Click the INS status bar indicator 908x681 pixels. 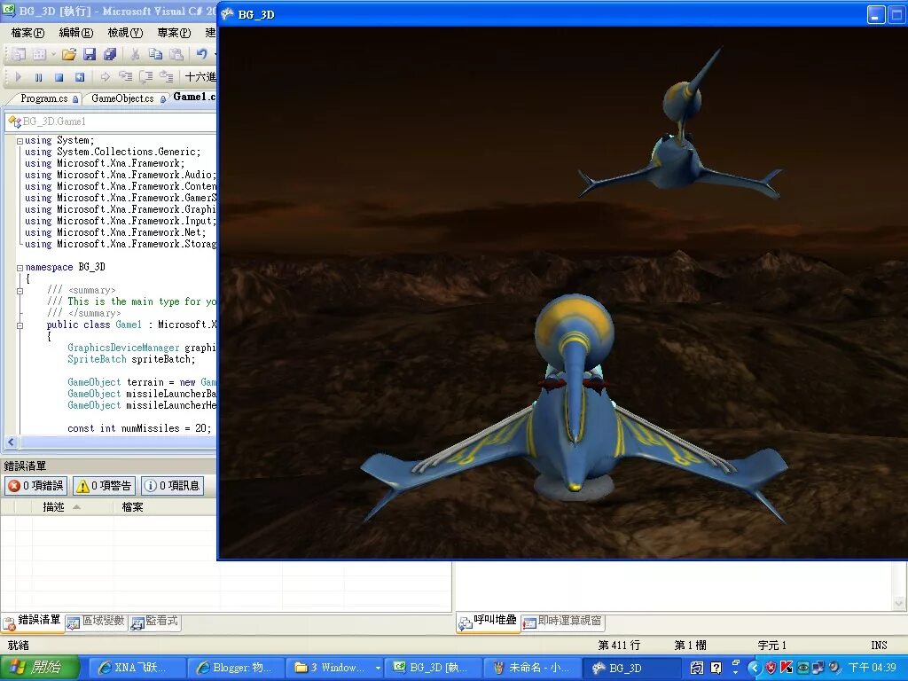pyautogui.click(x=879, y=646)
